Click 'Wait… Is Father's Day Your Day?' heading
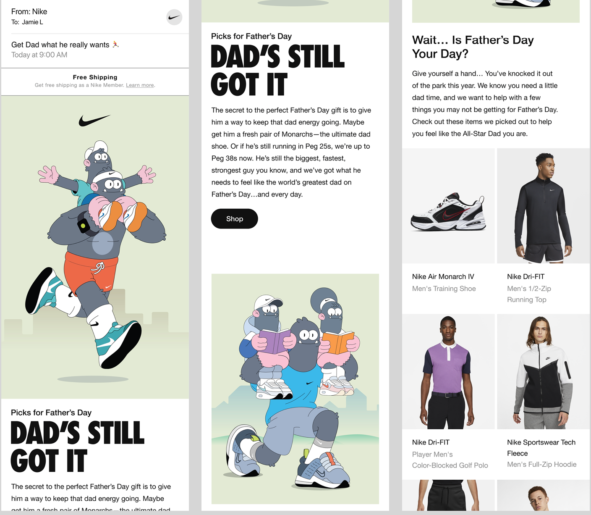 [473, 47]
